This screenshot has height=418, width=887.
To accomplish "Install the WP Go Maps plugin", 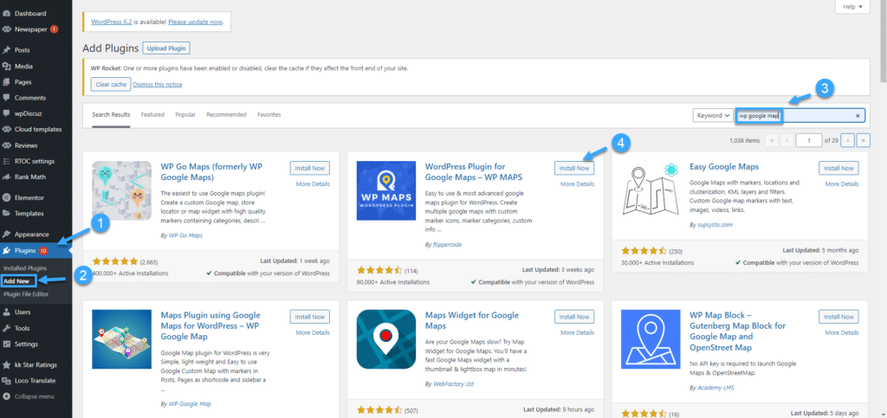I will pyautogui.click(x=310, y=168).
